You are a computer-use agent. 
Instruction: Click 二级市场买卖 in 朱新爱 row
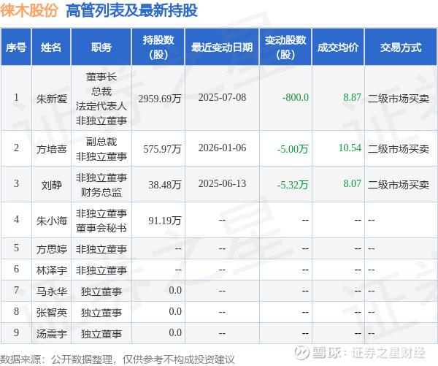(x=399, y=99)
